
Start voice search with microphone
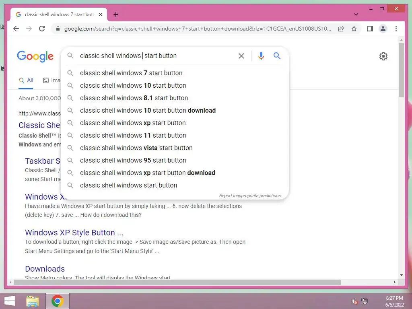[261, 56]
